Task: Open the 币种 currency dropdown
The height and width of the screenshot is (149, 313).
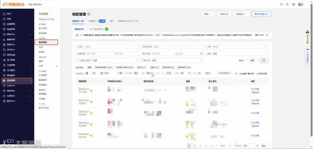Action: (237, 47)
